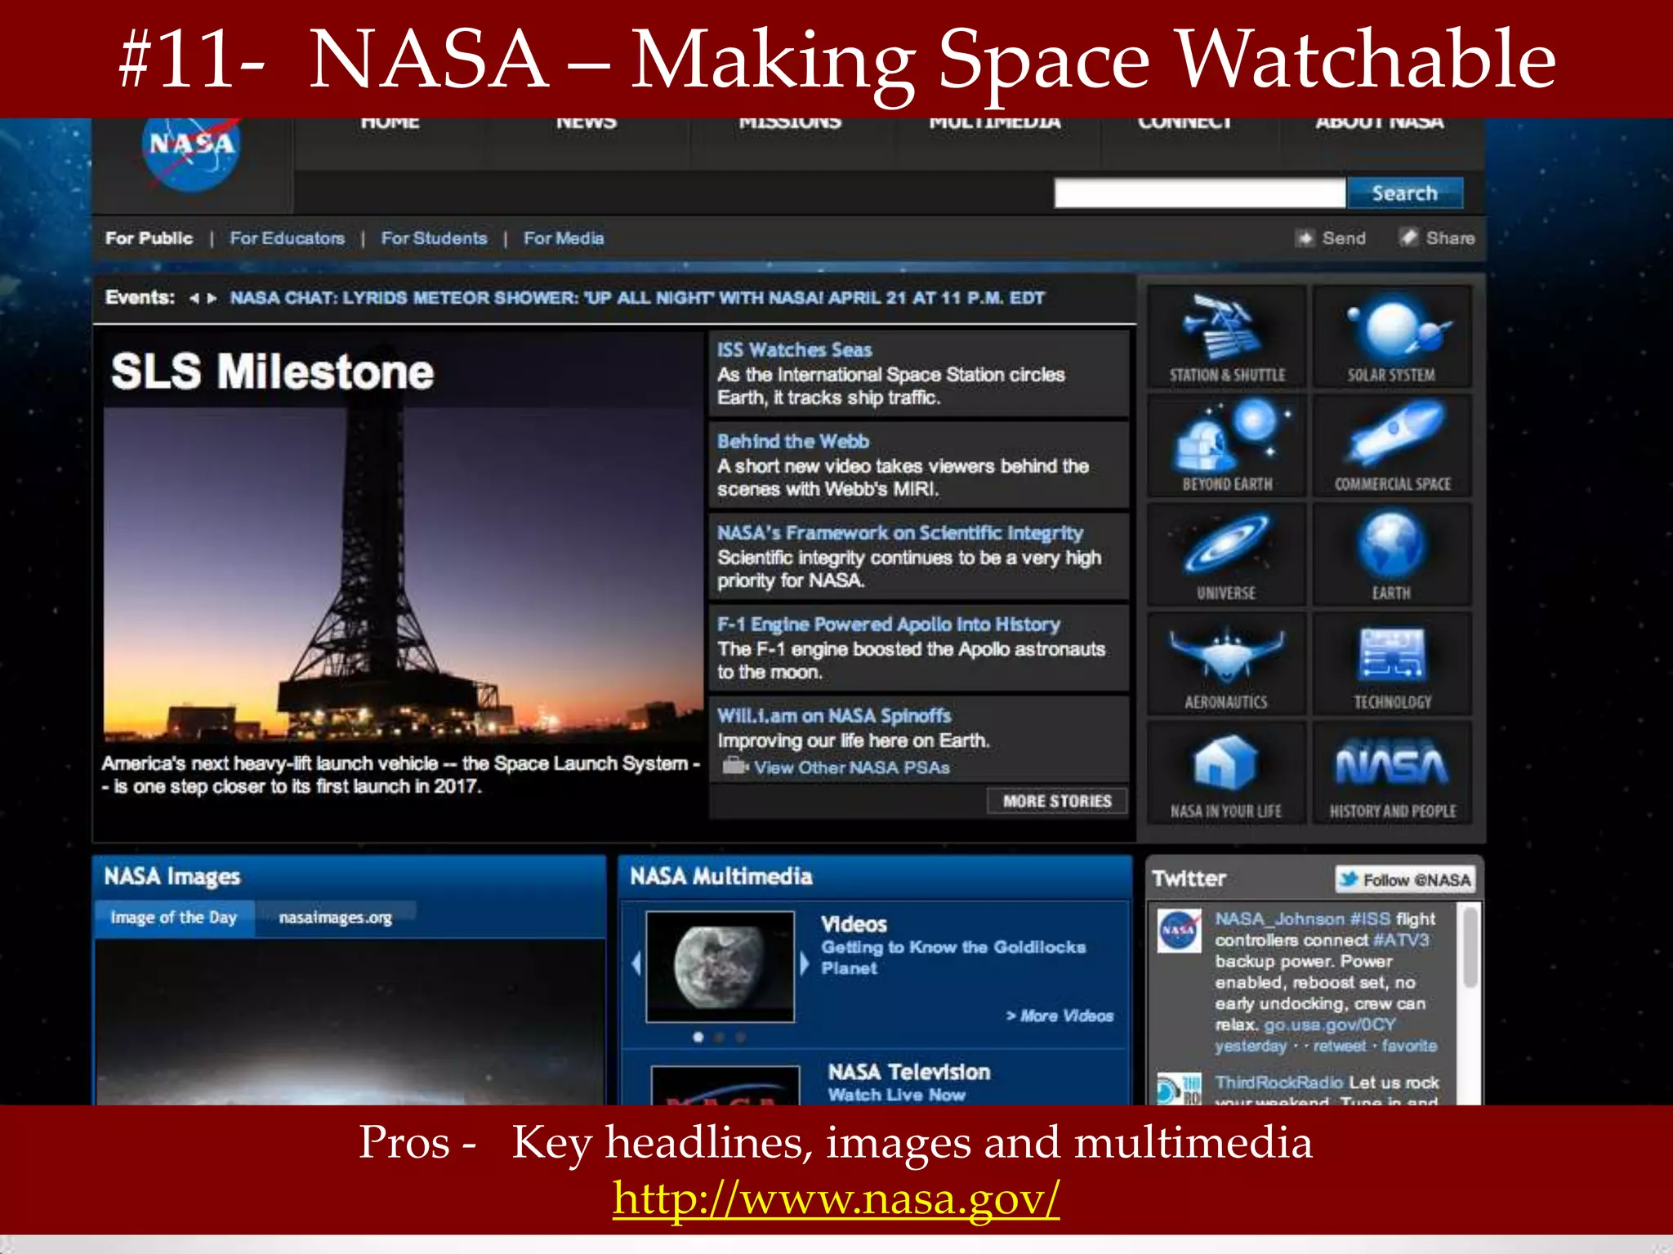Click the SLS Milestone headline

[x=272, y=372]
